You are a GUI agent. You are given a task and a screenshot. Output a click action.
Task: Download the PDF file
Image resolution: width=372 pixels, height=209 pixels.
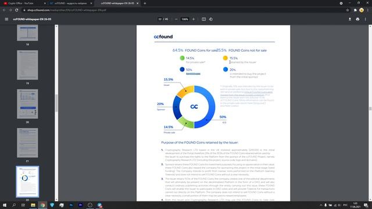click(x=350, y=19)
